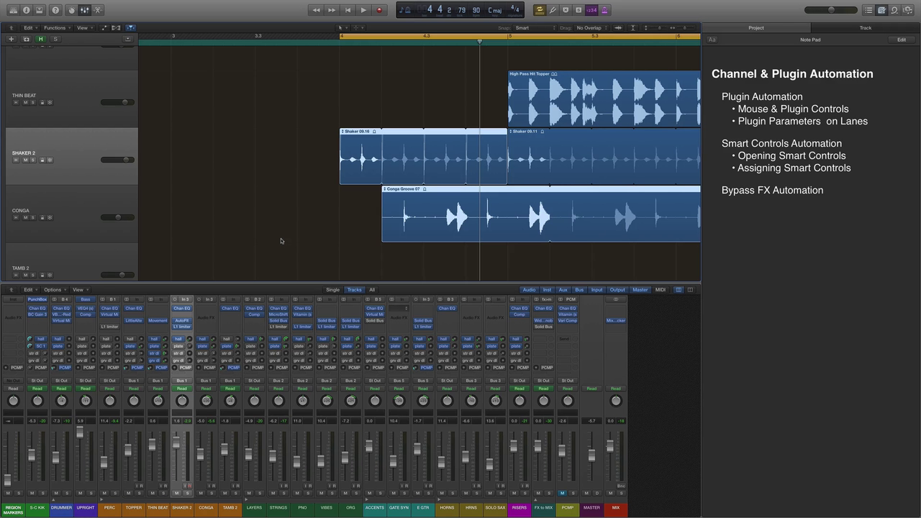Toggle Cycle mode button
Image resolution: width=921 pixels, height=518 pixels.
[x=539, y=10]
